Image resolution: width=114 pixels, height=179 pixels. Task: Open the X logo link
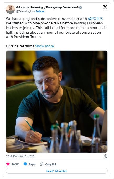105,7
